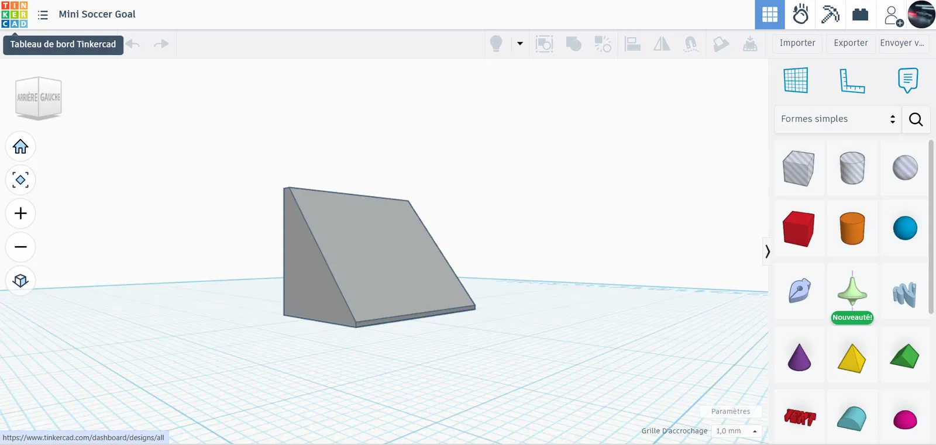Click the view cube ARRIÈRE face
Screen dimensions: 936x445
pos(27,98)
